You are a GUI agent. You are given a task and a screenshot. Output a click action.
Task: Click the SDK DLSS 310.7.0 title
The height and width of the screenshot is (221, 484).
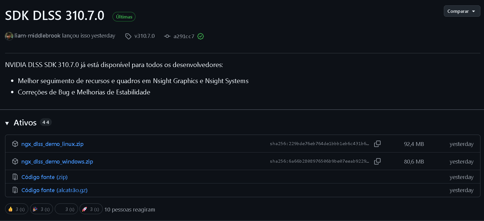(55, 15)
